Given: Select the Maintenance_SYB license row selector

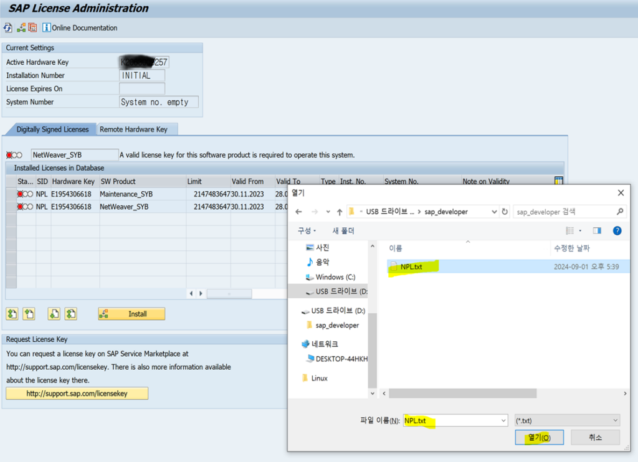Looking at the screenshot, I should tap(11, 194).
